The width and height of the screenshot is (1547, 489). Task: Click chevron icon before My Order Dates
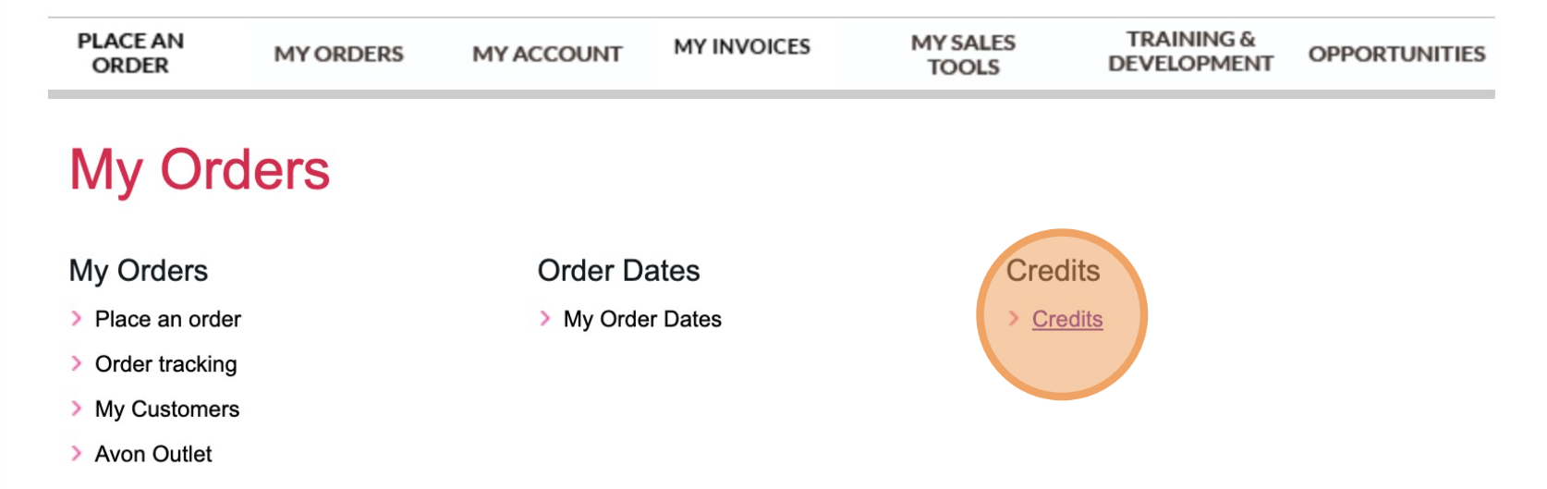click(545, 319)
